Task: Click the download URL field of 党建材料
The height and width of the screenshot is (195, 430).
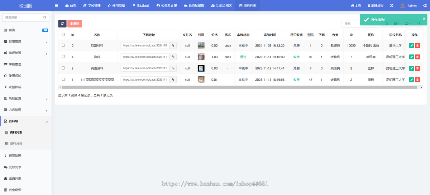Action: [145, 45]
